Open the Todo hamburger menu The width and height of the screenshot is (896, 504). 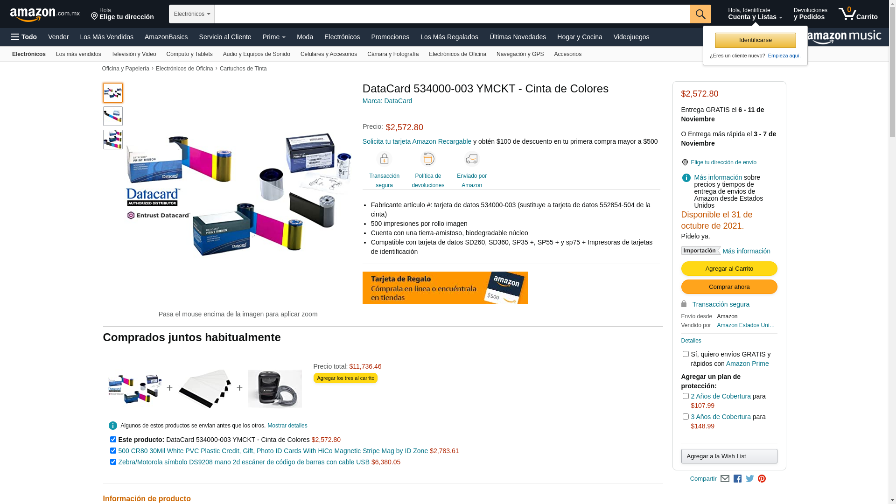coord(24,37)
